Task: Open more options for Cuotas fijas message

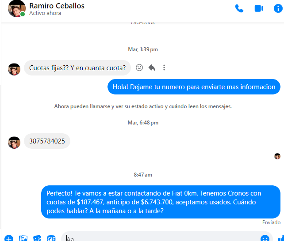Action: (x=164, y=68)
